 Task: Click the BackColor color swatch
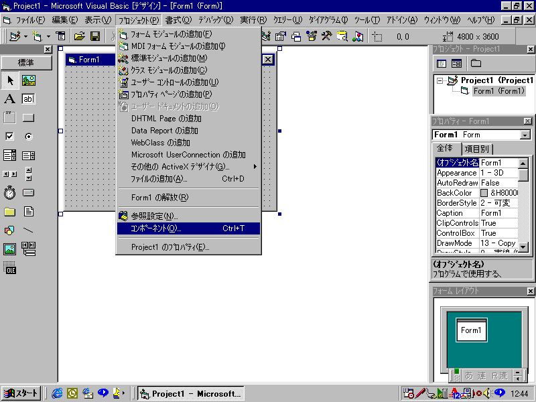484,193
